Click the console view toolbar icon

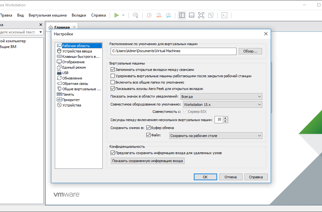(x=224, y=15)
